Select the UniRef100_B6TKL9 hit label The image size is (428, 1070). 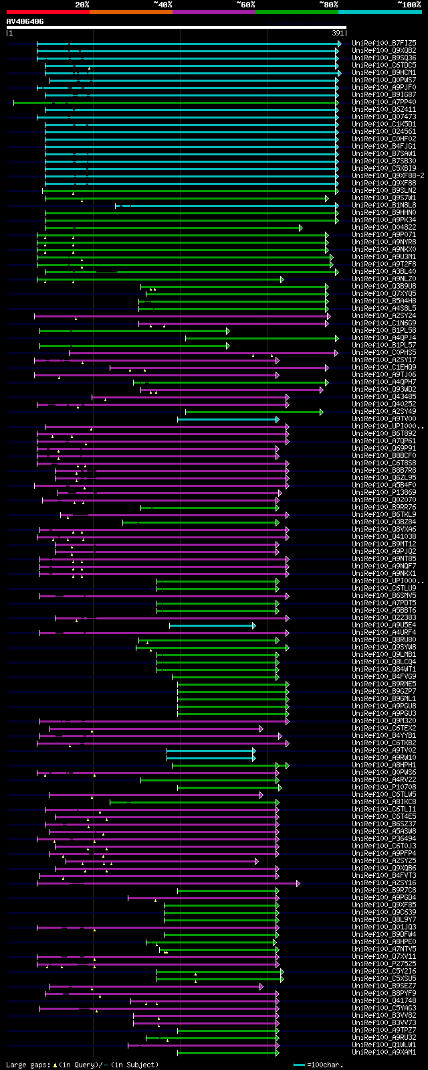[384, 514]
